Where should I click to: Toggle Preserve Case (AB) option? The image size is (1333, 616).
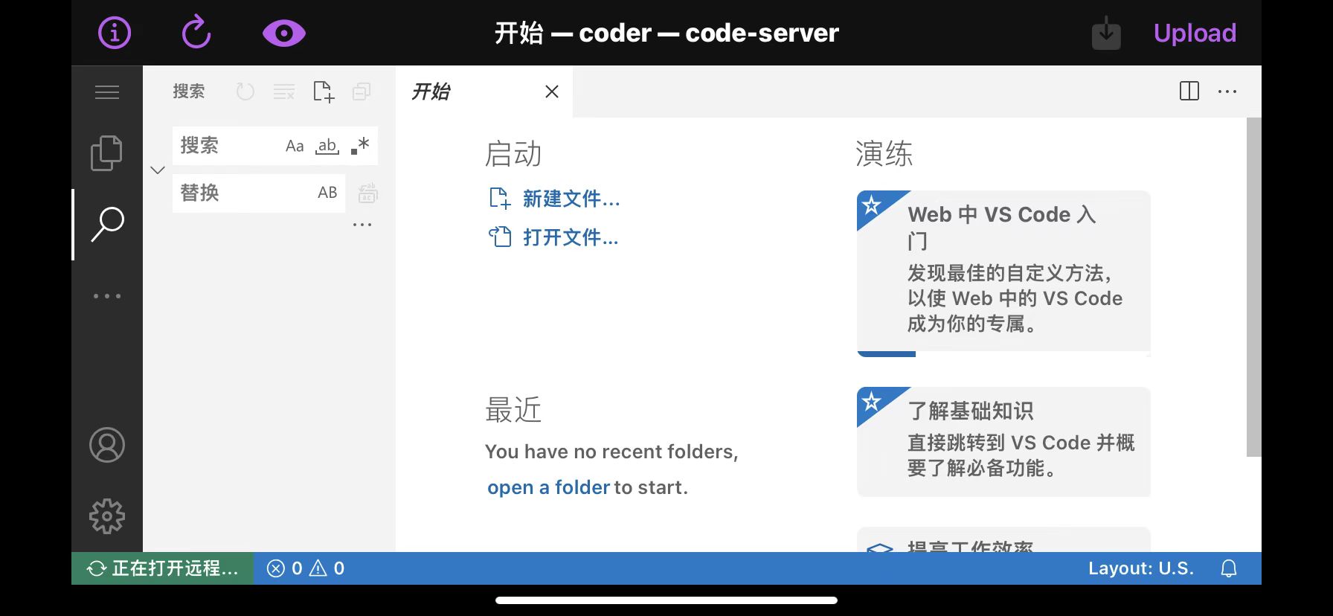[x=327, y=193]
